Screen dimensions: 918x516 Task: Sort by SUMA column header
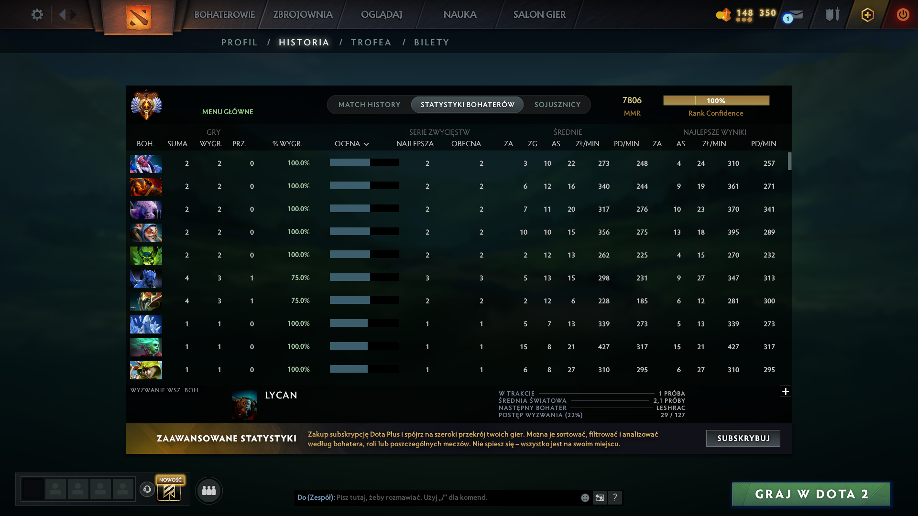click(177, 144)
